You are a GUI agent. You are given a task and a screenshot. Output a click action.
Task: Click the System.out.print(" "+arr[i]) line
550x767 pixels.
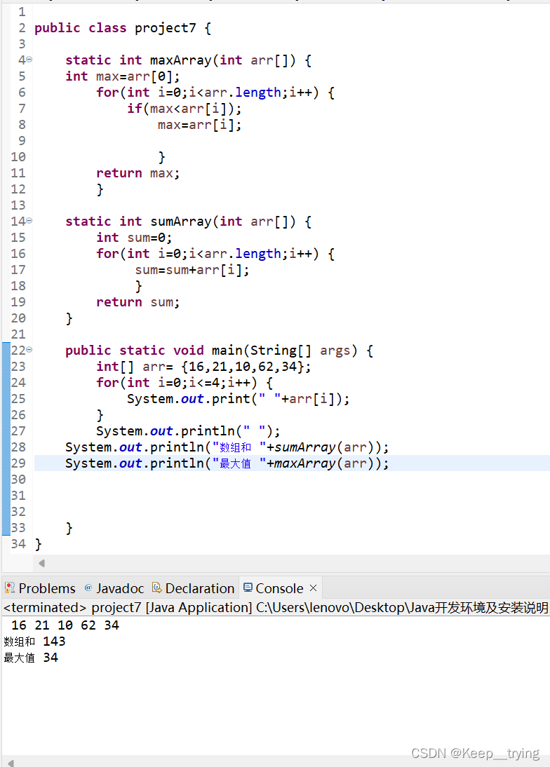click(239, 399)
